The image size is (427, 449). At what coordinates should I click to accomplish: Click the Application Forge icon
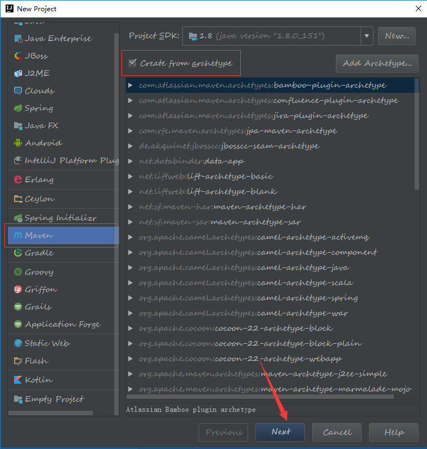[x=18, y=325]
